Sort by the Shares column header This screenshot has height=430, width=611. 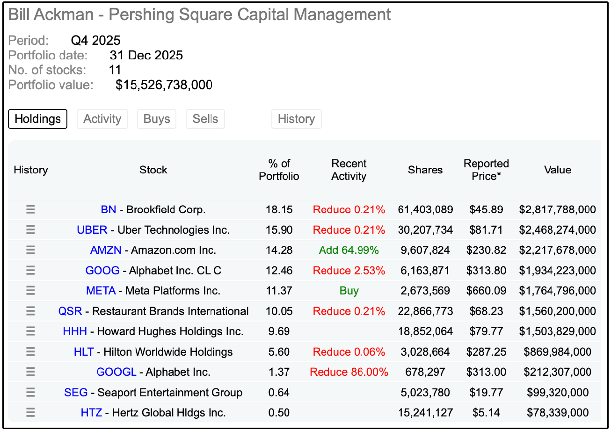click(x=425, y=170)
